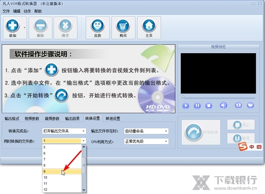Switch to the 其他设置 tab

pyautogui.click(x=113, y=118)
